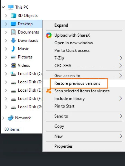Click the ShareX colorful logo icon
The image size is (125, 166).
(x=49, y=35)
